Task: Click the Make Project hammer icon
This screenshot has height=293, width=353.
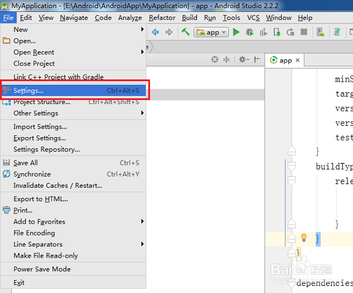Action: tap(185, 32)
